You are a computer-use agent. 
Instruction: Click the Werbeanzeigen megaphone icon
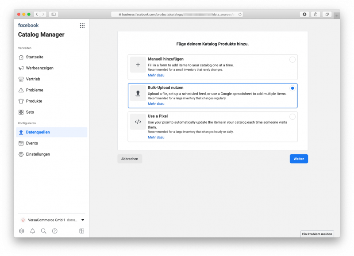point(21,68)
